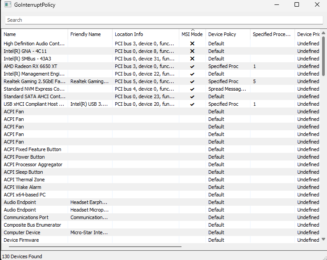
Task: Sort by the Friendly Name column header
Action: [x=90, y=34]
